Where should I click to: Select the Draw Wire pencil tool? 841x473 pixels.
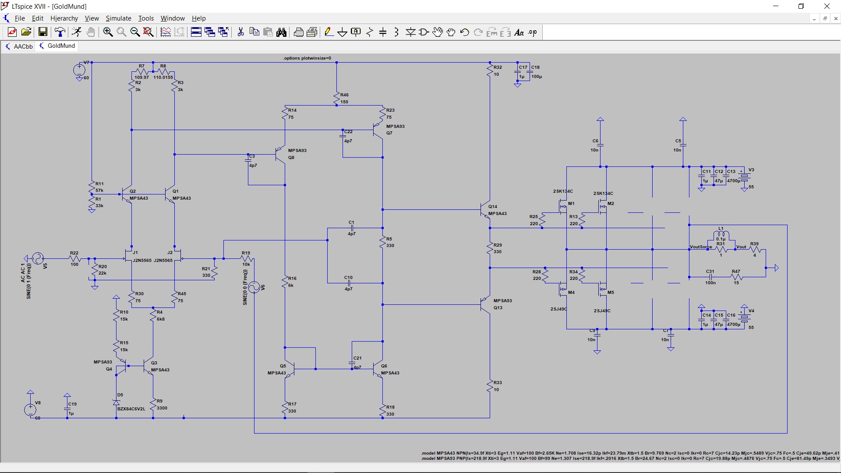click(x=329, y=32)
